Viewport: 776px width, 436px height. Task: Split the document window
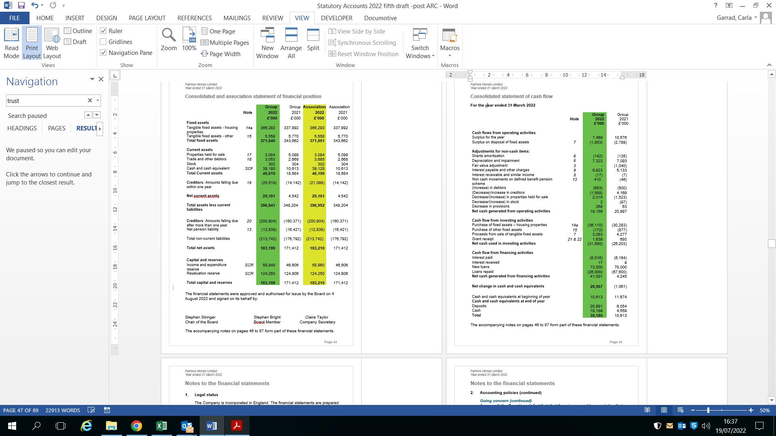point(313,40)
